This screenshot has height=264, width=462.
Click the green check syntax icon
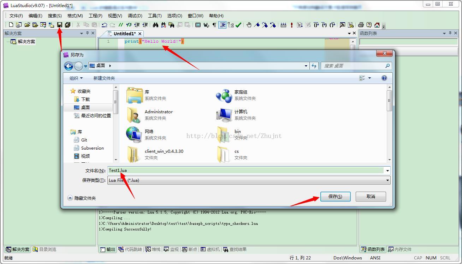click(238, 25)
